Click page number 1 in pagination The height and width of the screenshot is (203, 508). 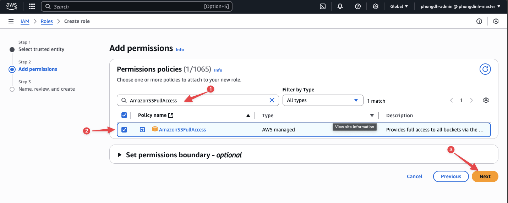461,100
